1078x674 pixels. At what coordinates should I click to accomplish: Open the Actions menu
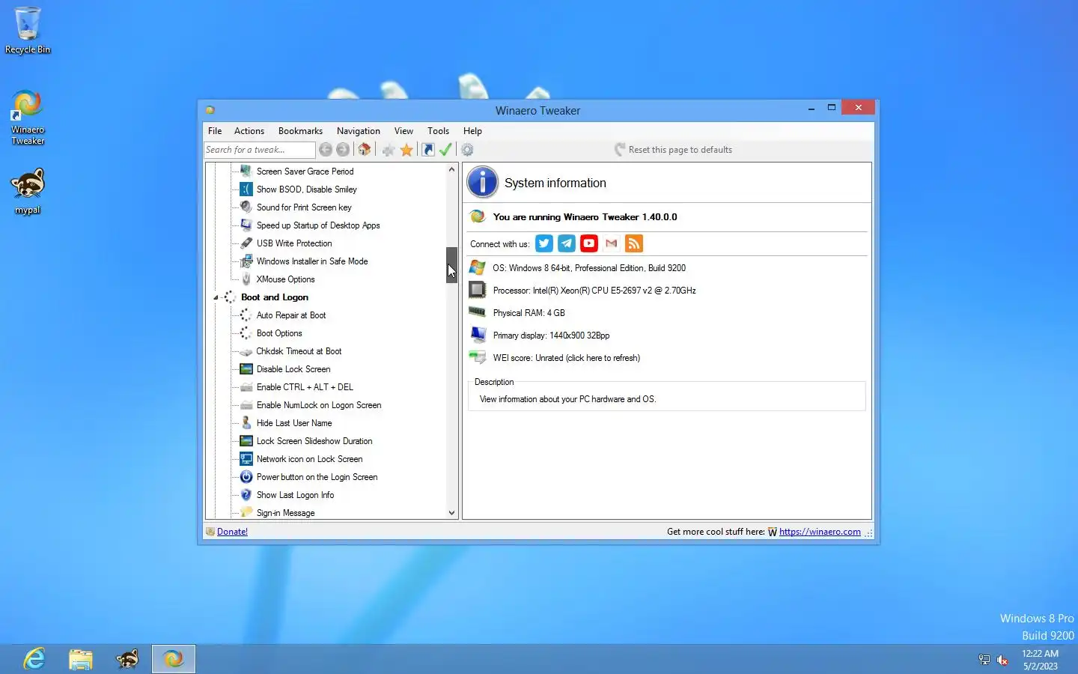click(249, 131)
